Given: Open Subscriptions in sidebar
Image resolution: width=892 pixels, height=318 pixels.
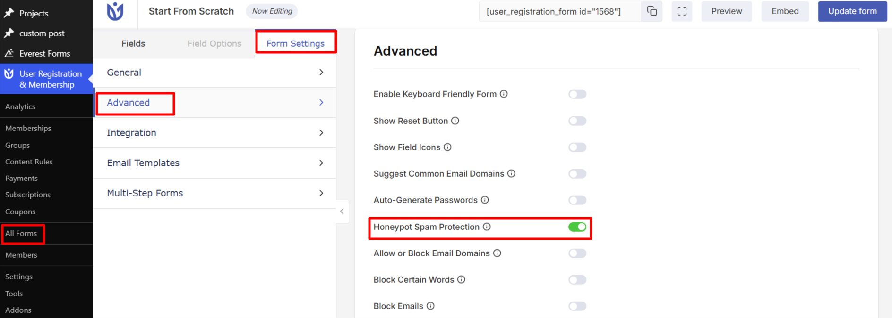Looking at the screenshot, I should (x=28, y=195).
